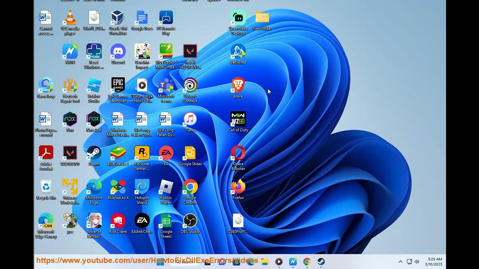Show hidden system tray icons
479x269 pixels.
click(400, 262)
